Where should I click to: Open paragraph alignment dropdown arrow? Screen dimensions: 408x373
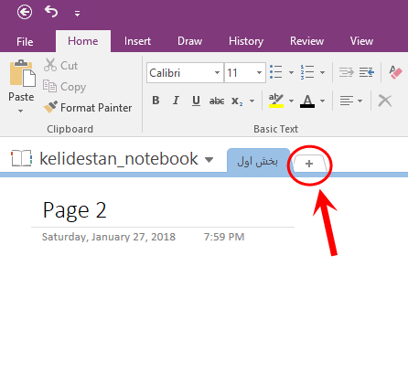360,101
